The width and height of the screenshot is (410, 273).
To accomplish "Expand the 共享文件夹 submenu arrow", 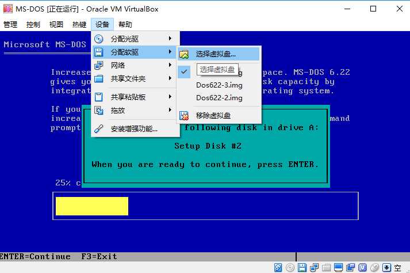I will tap(170, 78).
